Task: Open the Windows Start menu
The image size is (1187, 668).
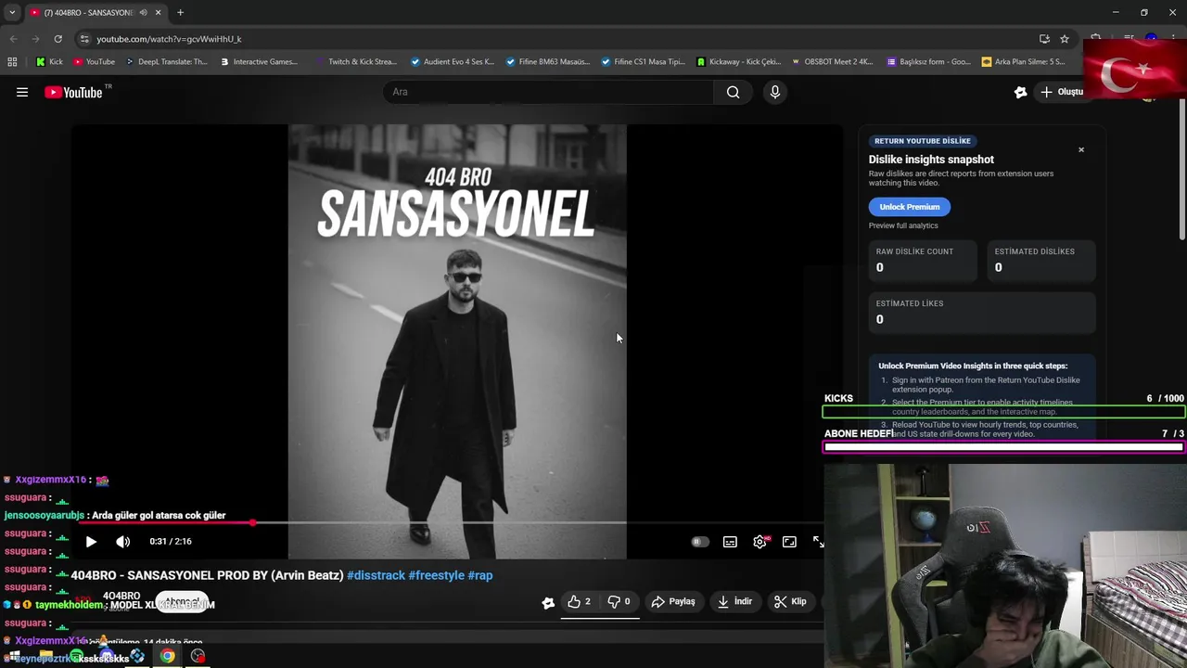Action: (13, 656)
